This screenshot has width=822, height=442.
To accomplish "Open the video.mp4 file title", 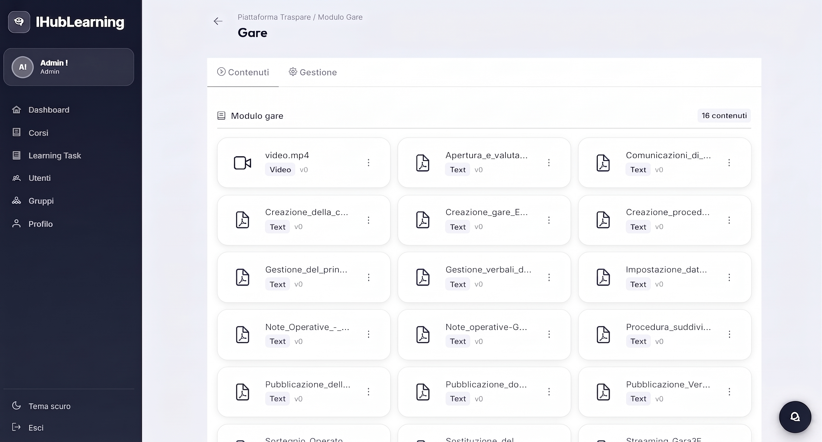I will coord(287,155).
